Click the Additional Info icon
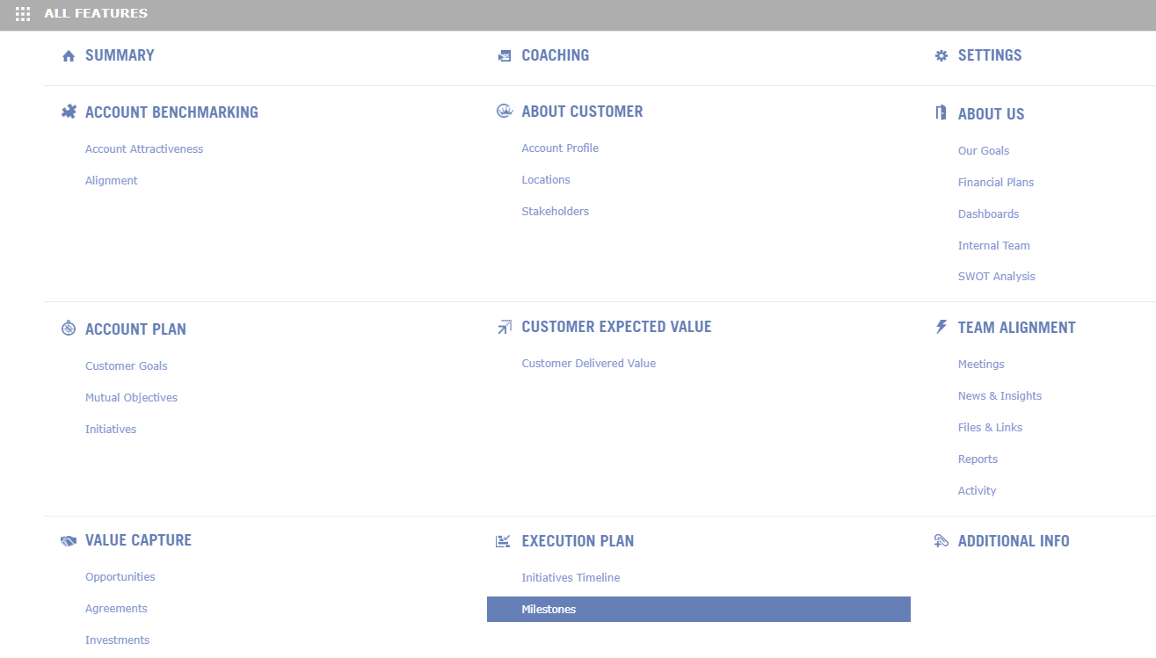The image size is (1156, 658). point(942,541)
